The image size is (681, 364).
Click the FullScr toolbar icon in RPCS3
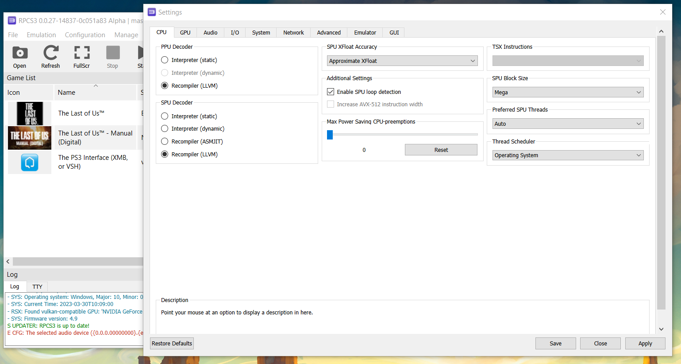click(x=81, y=57)
